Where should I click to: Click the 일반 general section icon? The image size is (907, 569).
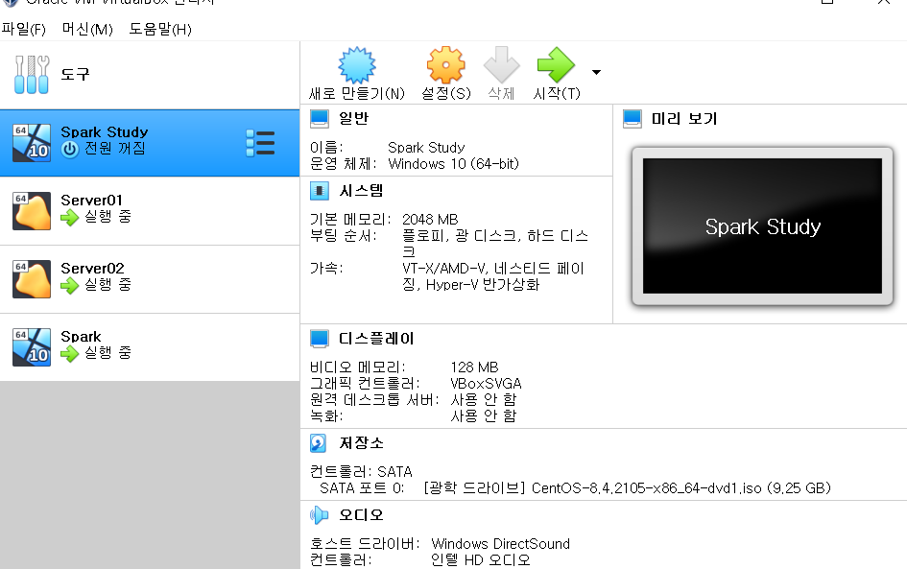pyautogui.click(x=320, y=119)
